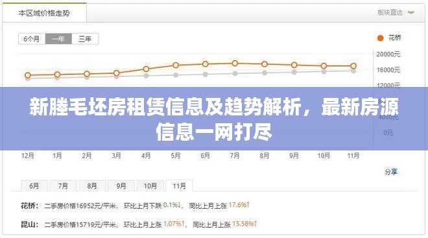Click the gray 昆山 data point for 5月
The image size is (428, 238).
tap(176, 75)
